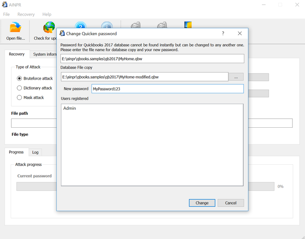Open the File menu

[x=6, y=14]
